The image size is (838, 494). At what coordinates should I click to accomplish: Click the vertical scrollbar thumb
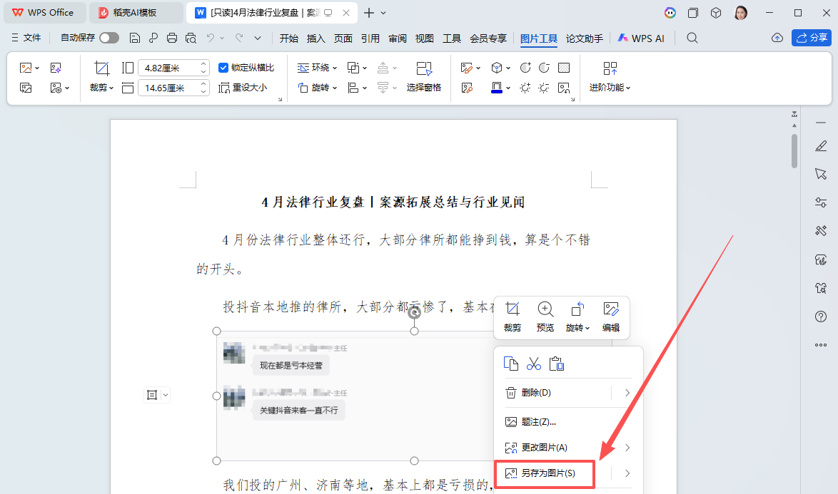794,151
